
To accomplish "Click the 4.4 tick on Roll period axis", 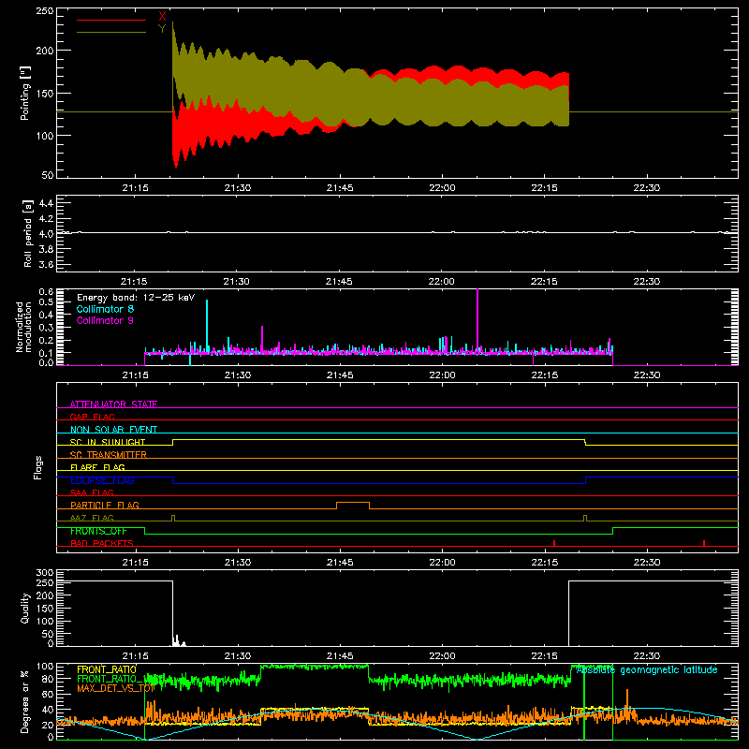I will (46, 203).
